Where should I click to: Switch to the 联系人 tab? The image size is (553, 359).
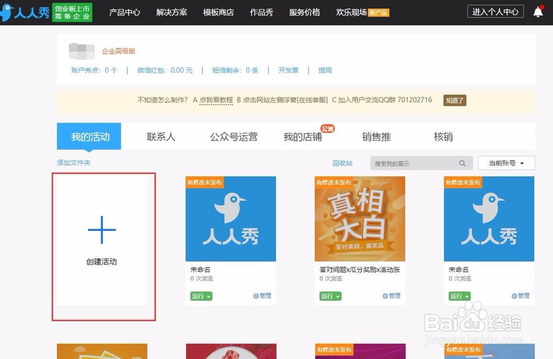(x=160, y=136)
